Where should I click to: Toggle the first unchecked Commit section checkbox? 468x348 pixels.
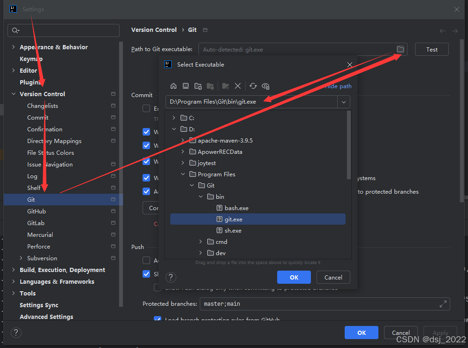click(x=146, y=108)
